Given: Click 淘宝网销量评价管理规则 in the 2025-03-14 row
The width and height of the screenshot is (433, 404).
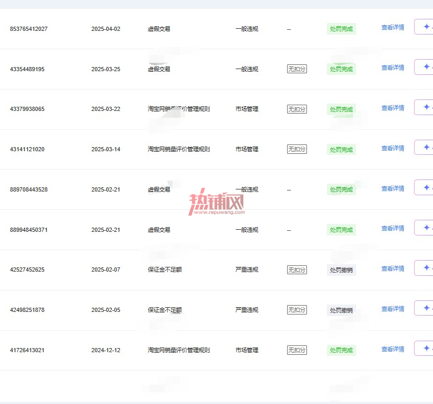Looking at the screenshot, I should [179, 149].
